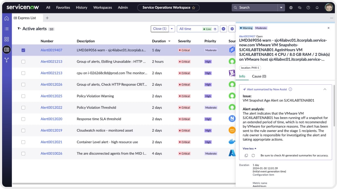Open the Home icon in left sidebar
Screen dimensions: 337x189
click(x=6, y=18)
